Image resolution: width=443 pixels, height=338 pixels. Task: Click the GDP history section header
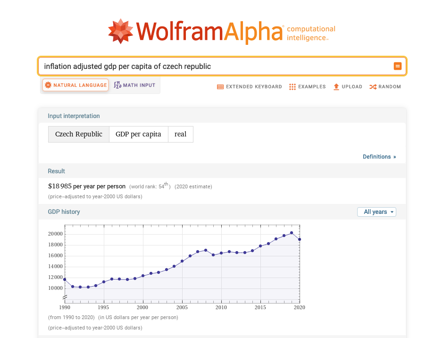point(64,212)
